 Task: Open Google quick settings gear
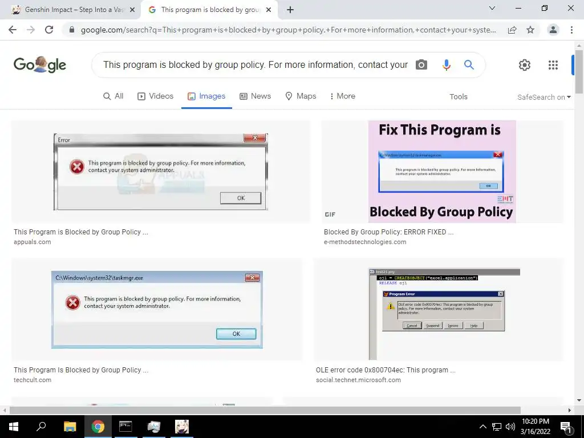point(525,65)
